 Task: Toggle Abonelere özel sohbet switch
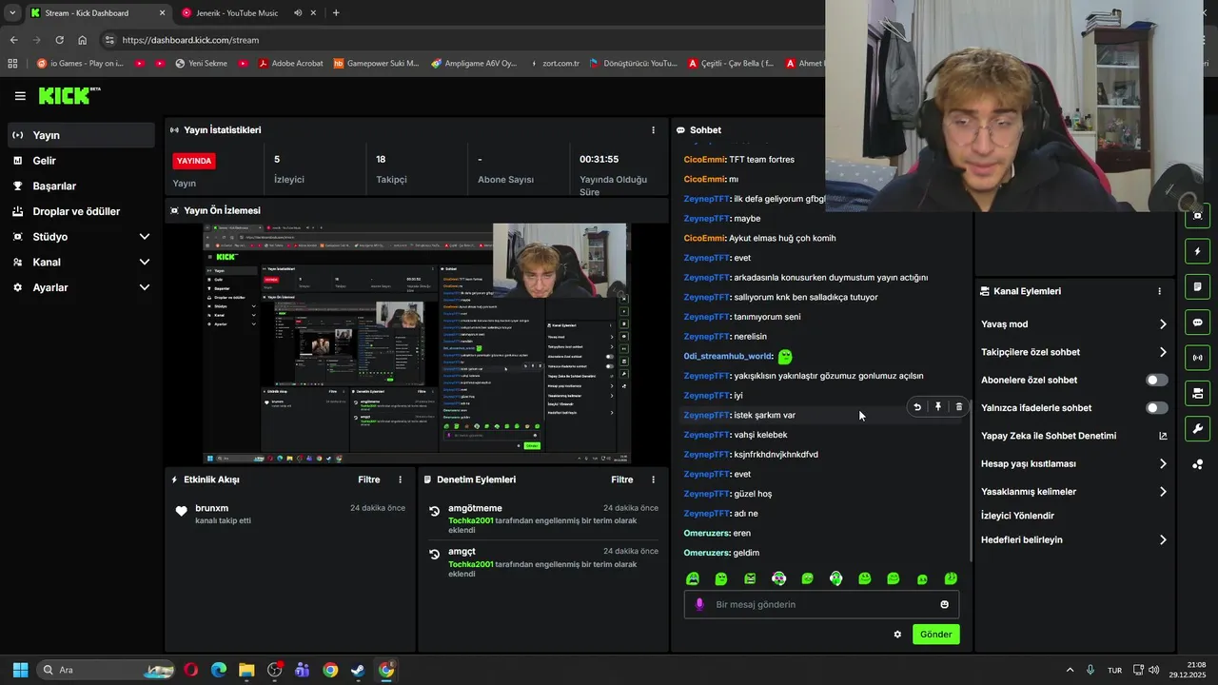point(1157,380)
